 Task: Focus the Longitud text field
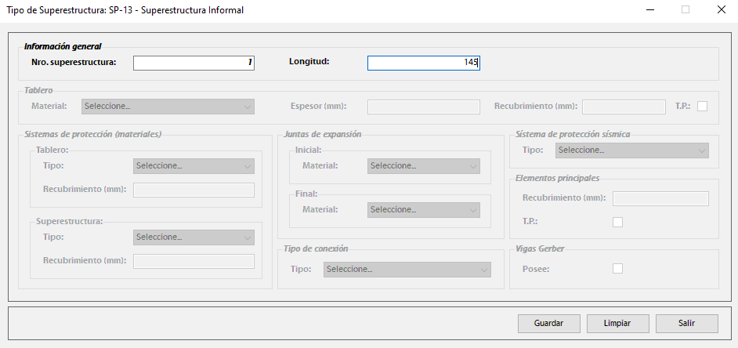pos(423,63)
